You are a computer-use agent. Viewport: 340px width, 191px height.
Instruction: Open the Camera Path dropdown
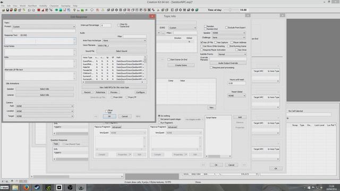pos(45,106)
